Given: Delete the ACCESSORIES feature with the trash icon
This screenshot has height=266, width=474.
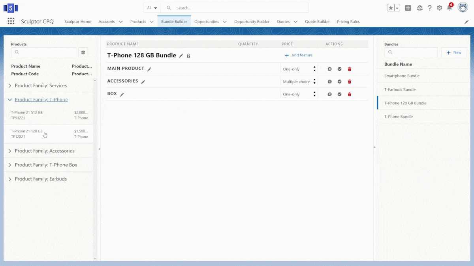Looking at the screenshot, I should point(349,82).
